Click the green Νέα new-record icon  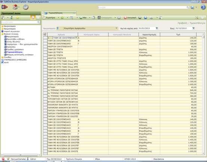coord(81,18)
